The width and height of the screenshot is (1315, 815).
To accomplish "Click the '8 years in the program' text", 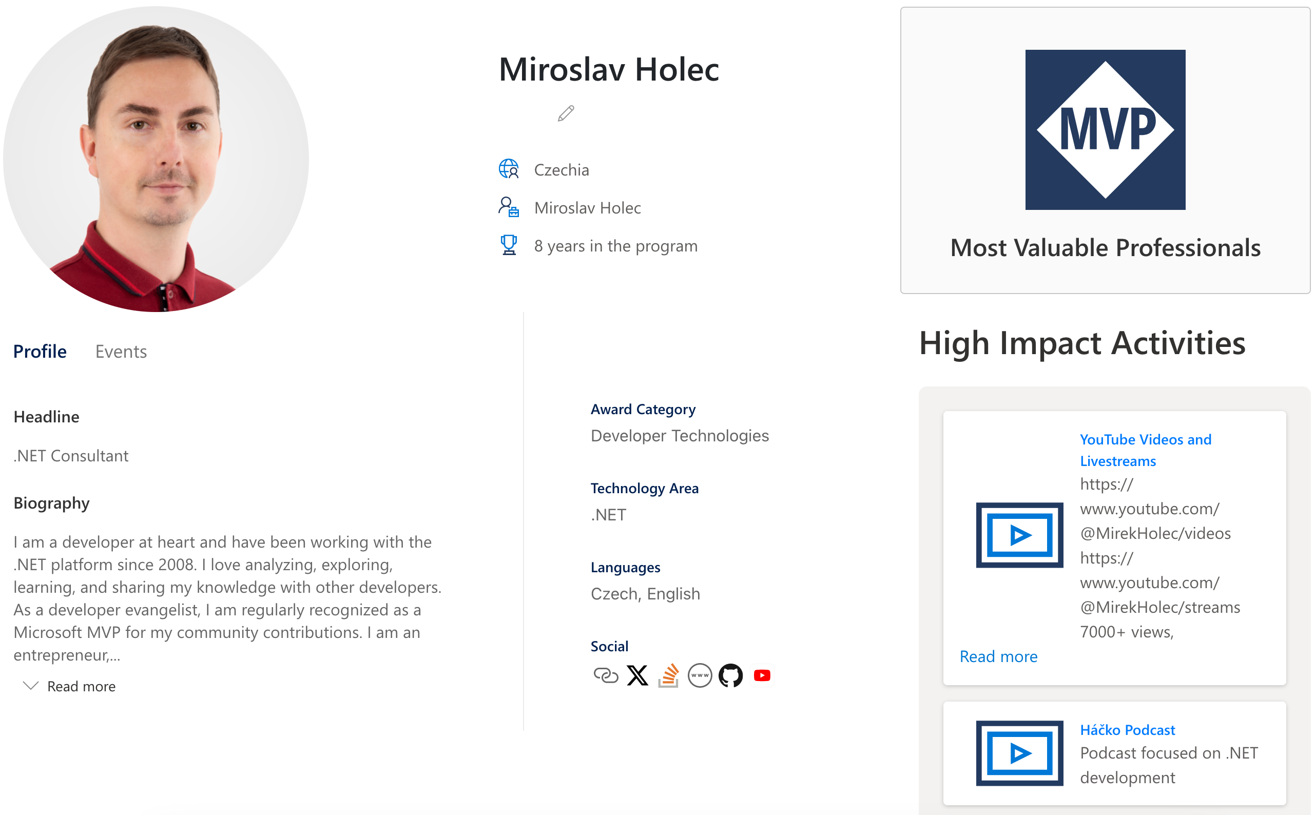I will [x=615, y=246].
